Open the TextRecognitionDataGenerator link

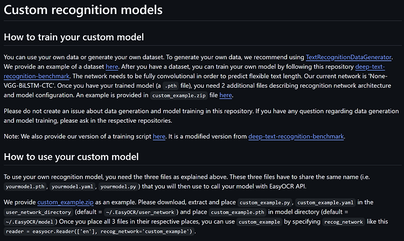click(x=349, y=57)
